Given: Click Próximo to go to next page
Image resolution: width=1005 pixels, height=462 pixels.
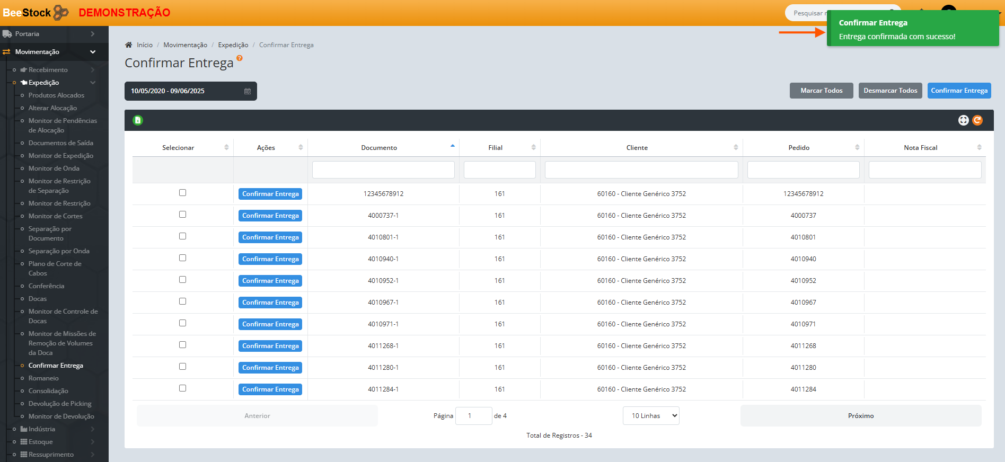Looking at the screenshot, I should click(860, 416).
